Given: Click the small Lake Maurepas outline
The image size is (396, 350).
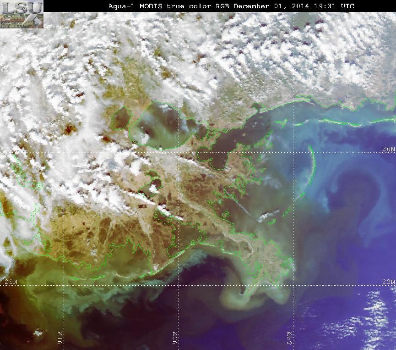Looking at the screenshot, I should point(121,118).
